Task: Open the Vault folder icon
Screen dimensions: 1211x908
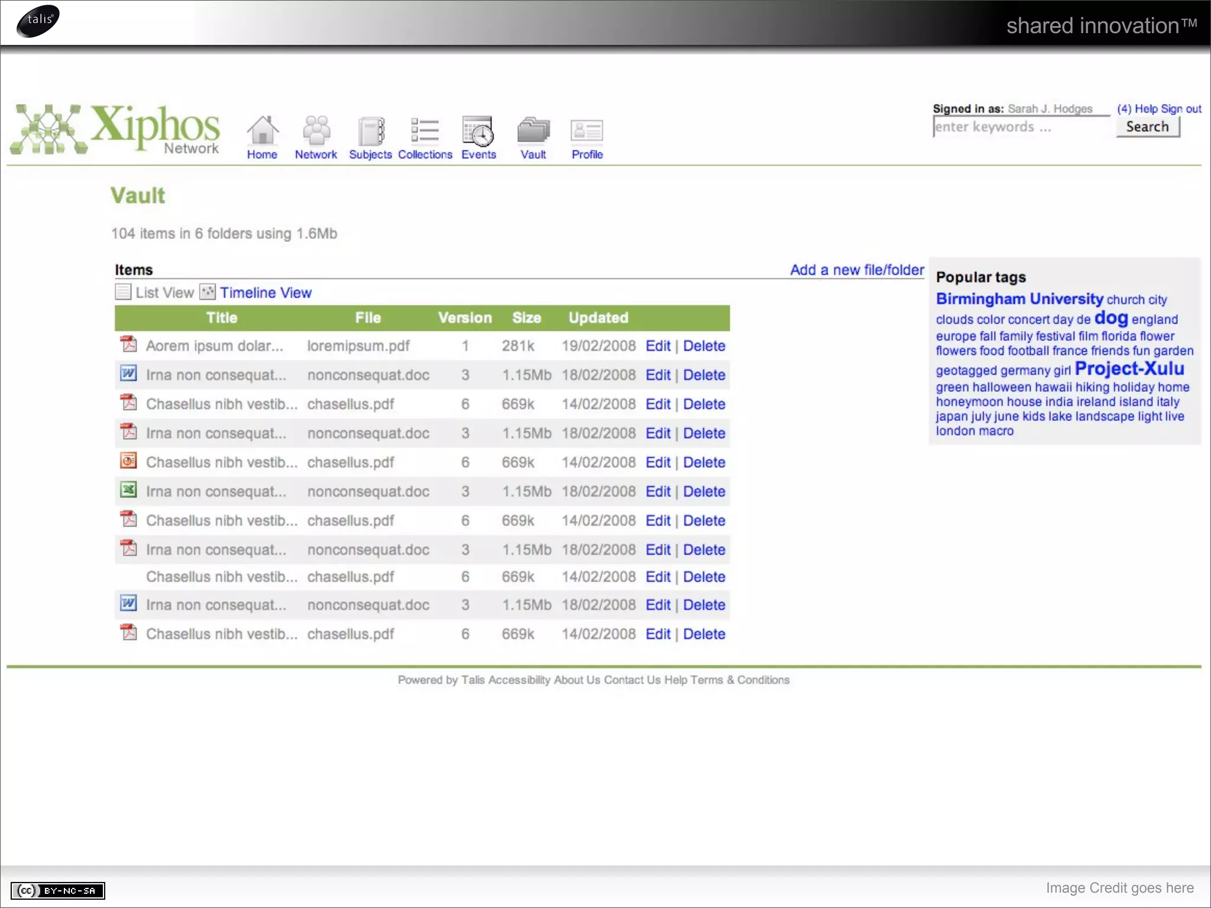Action: pos(533,130)
